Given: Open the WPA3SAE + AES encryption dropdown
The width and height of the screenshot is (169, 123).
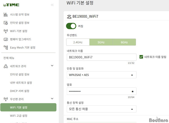Looking at the screenshot, I should coord(101,75).
